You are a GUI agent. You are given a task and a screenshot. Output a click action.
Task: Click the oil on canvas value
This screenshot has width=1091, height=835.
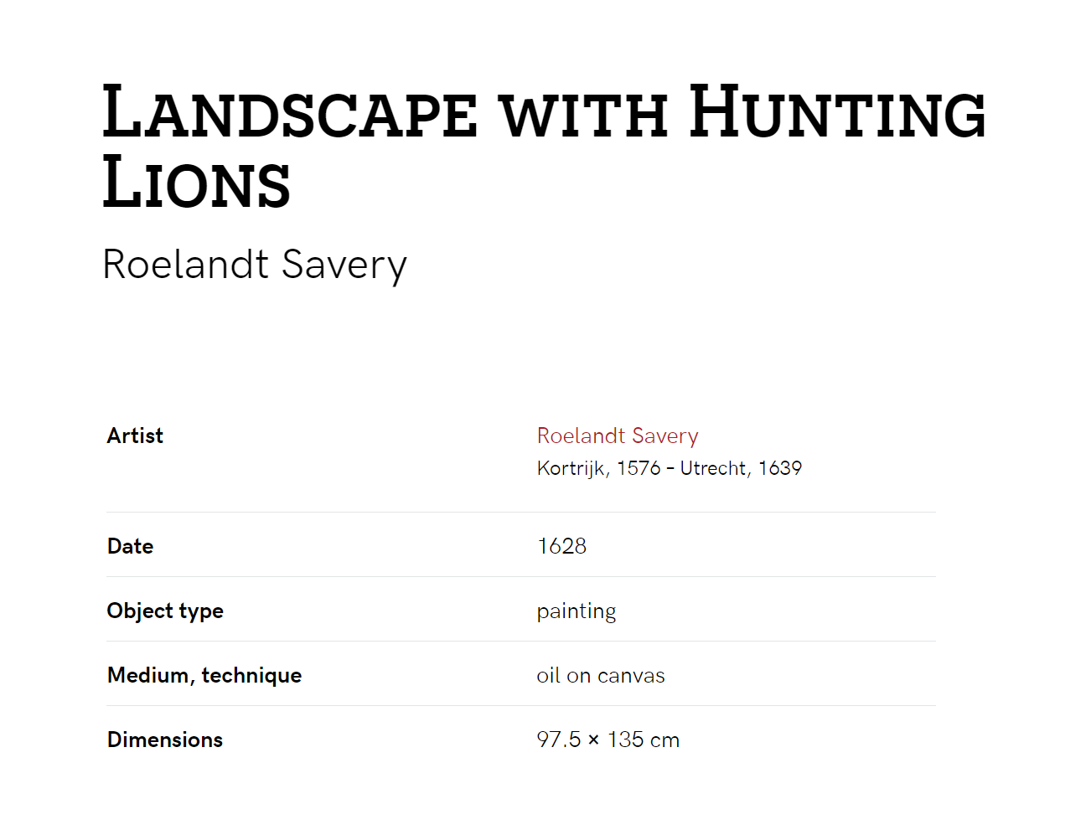pyautogui.click(x=601, y=676)
